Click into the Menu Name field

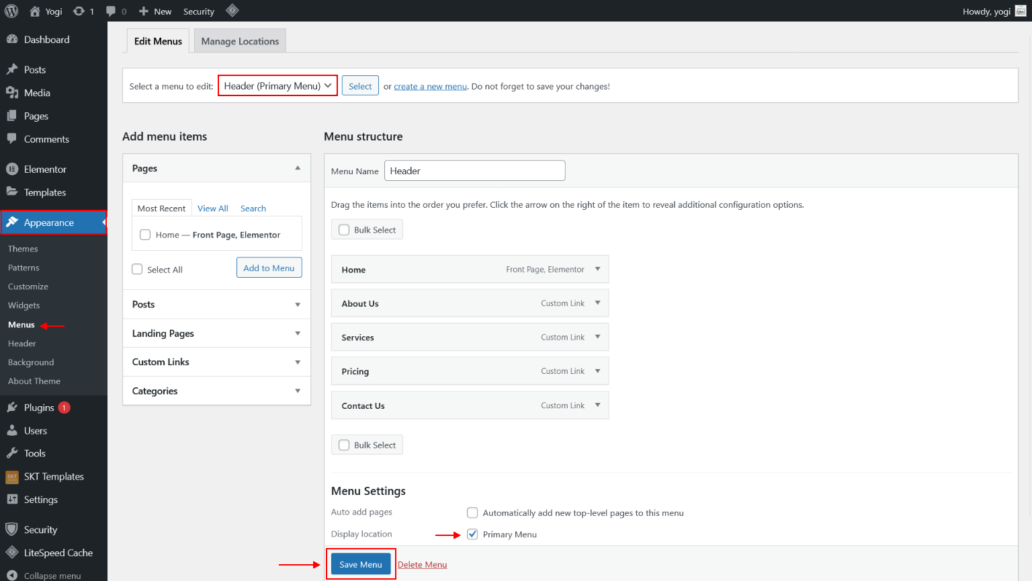(x=474, y=171)
